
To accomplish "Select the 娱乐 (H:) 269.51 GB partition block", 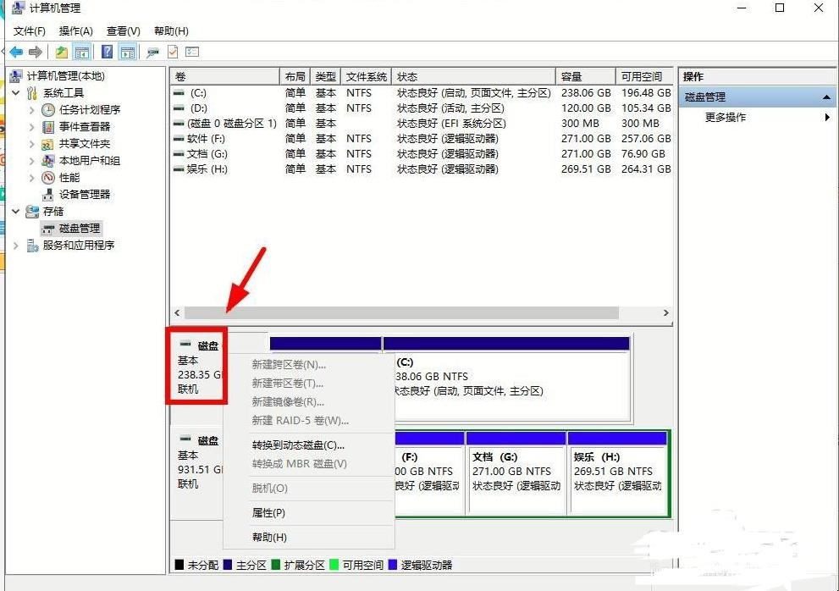I will [617, 472].
